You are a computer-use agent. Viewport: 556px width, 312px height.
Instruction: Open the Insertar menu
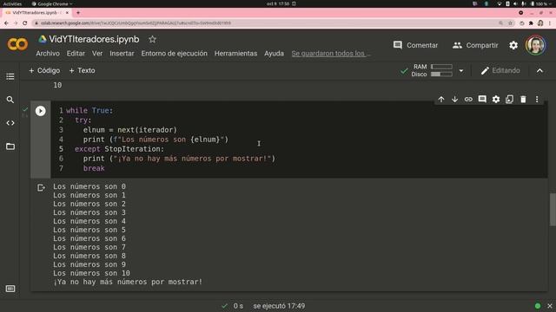tap(122, 54)
